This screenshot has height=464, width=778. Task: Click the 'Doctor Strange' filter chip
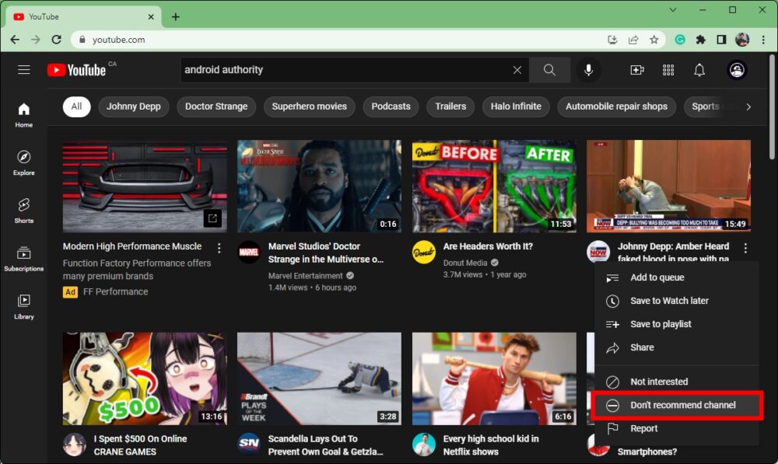[x=216, y=106]
